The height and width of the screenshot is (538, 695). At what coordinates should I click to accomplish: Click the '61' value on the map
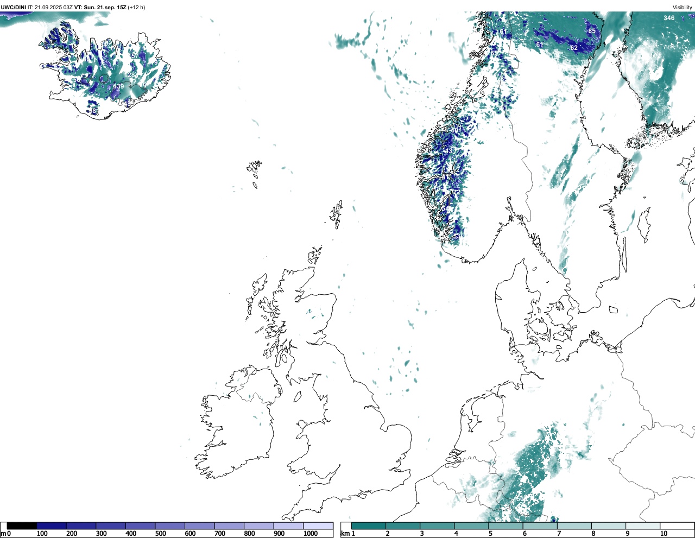(x=539, y=45)
